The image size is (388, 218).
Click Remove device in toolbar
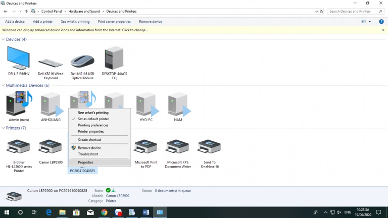coord(151,22)
